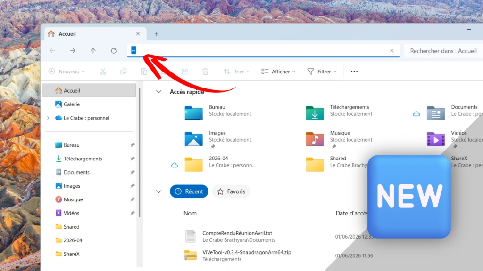Click the pin icon beside sidebar Vidéos
The image size is (483, 271).
(133, 213)
